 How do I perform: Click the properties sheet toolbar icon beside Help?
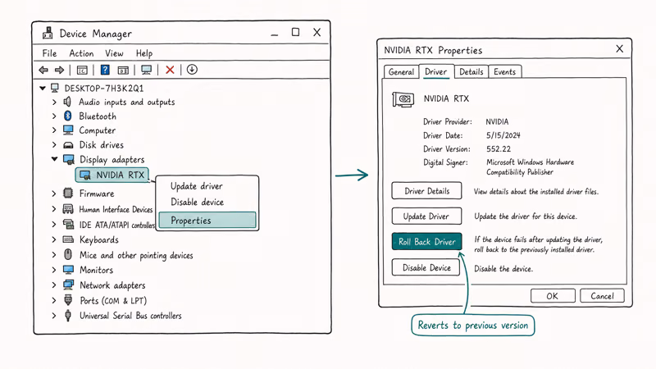pos(123,70)
